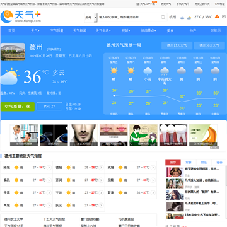Click the arrow button in 禹城 row
Screen dimensions: 227x227
click(49, 205)
